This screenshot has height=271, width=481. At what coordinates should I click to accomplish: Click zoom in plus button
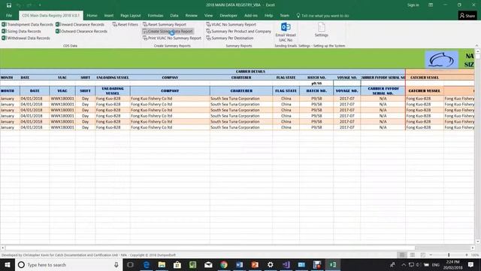pyautogui.click(x=467, y=255)
